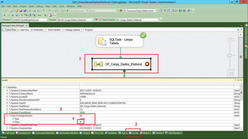Close the Package1.dtsx Design tab
The image size is (248, 139).
point(27,25)
